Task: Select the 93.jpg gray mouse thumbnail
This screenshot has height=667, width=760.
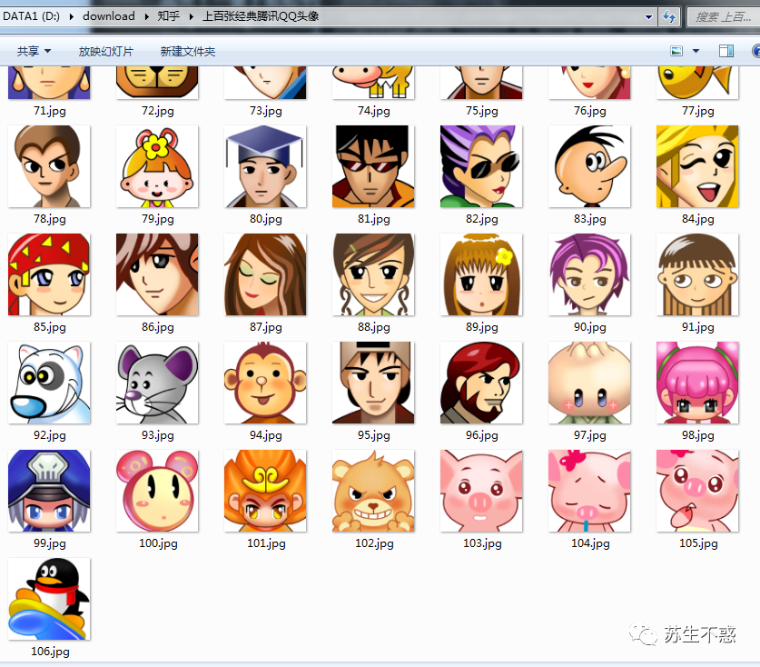Action: click(157, 383)
